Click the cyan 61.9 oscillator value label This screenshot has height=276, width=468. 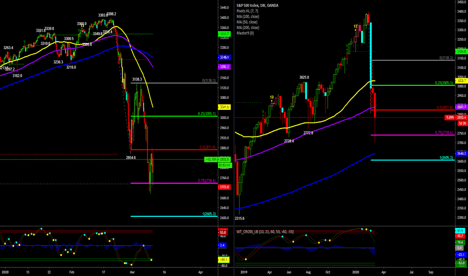point(460,231)
